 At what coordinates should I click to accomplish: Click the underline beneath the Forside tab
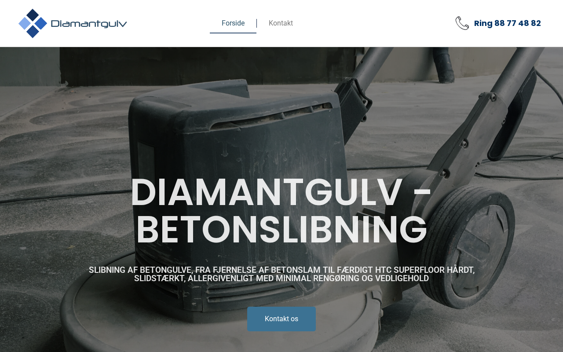233,33
